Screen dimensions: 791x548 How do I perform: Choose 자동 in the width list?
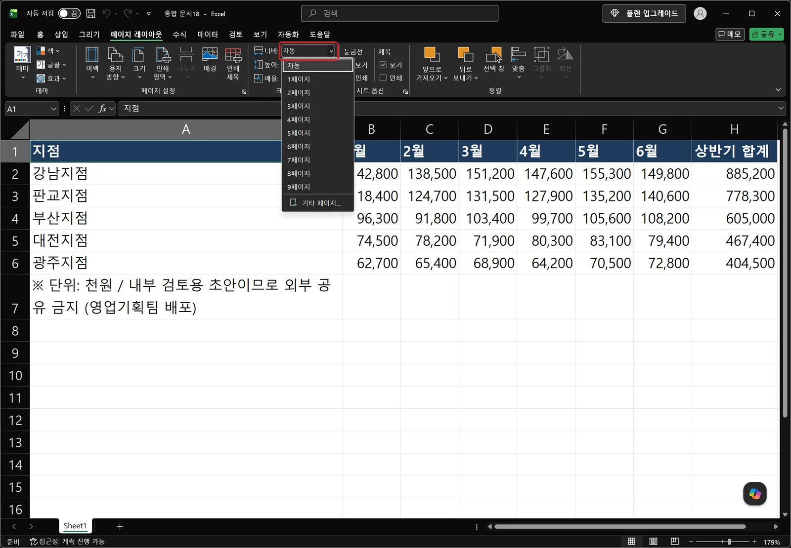coord(318,65)
